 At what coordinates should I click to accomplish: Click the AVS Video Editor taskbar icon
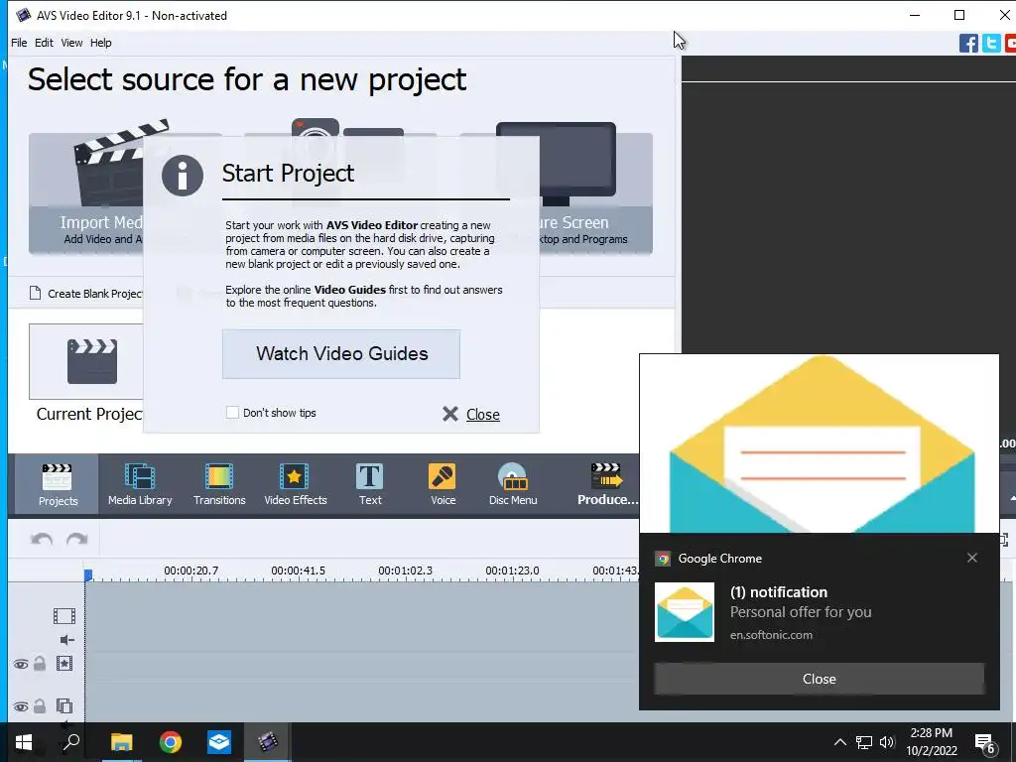coord(268,742)
